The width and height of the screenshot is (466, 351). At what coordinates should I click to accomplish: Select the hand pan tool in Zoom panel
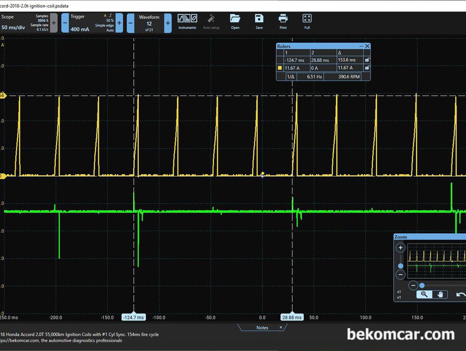pyautogui.click(x=440, y=294)
